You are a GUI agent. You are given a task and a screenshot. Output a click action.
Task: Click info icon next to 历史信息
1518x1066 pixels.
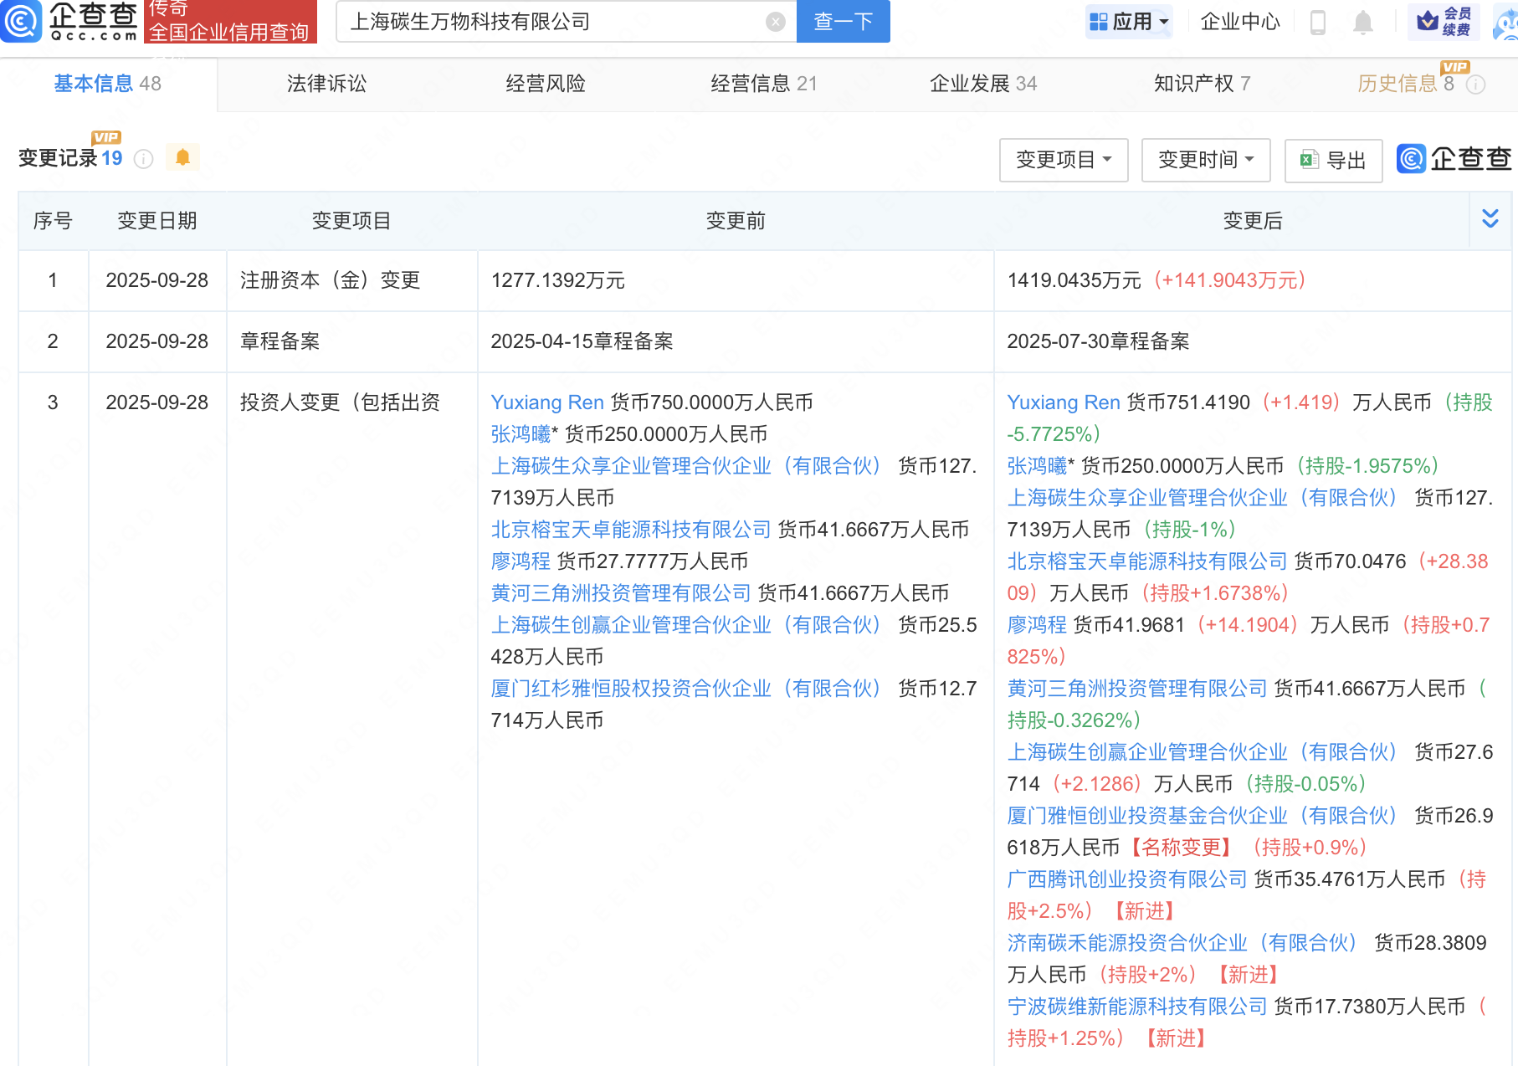pos(1476,85)
